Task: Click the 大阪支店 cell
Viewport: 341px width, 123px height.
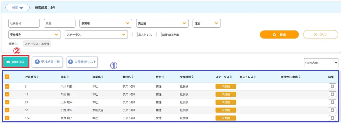Action: point(98,110)
